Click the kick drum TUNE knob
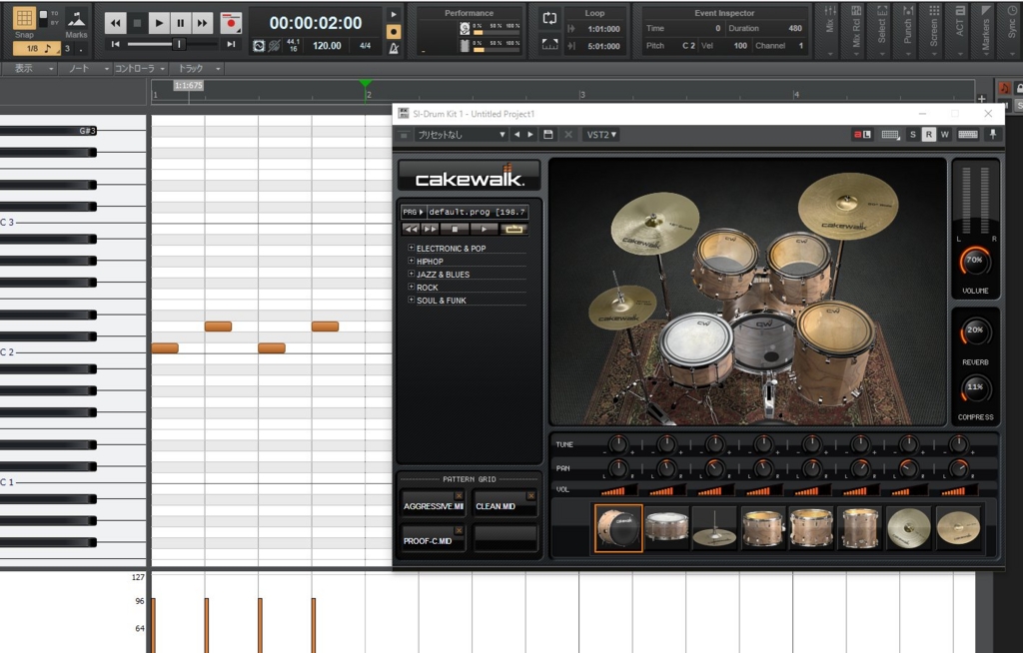1023x653 pixels. (x=617, y=444)
